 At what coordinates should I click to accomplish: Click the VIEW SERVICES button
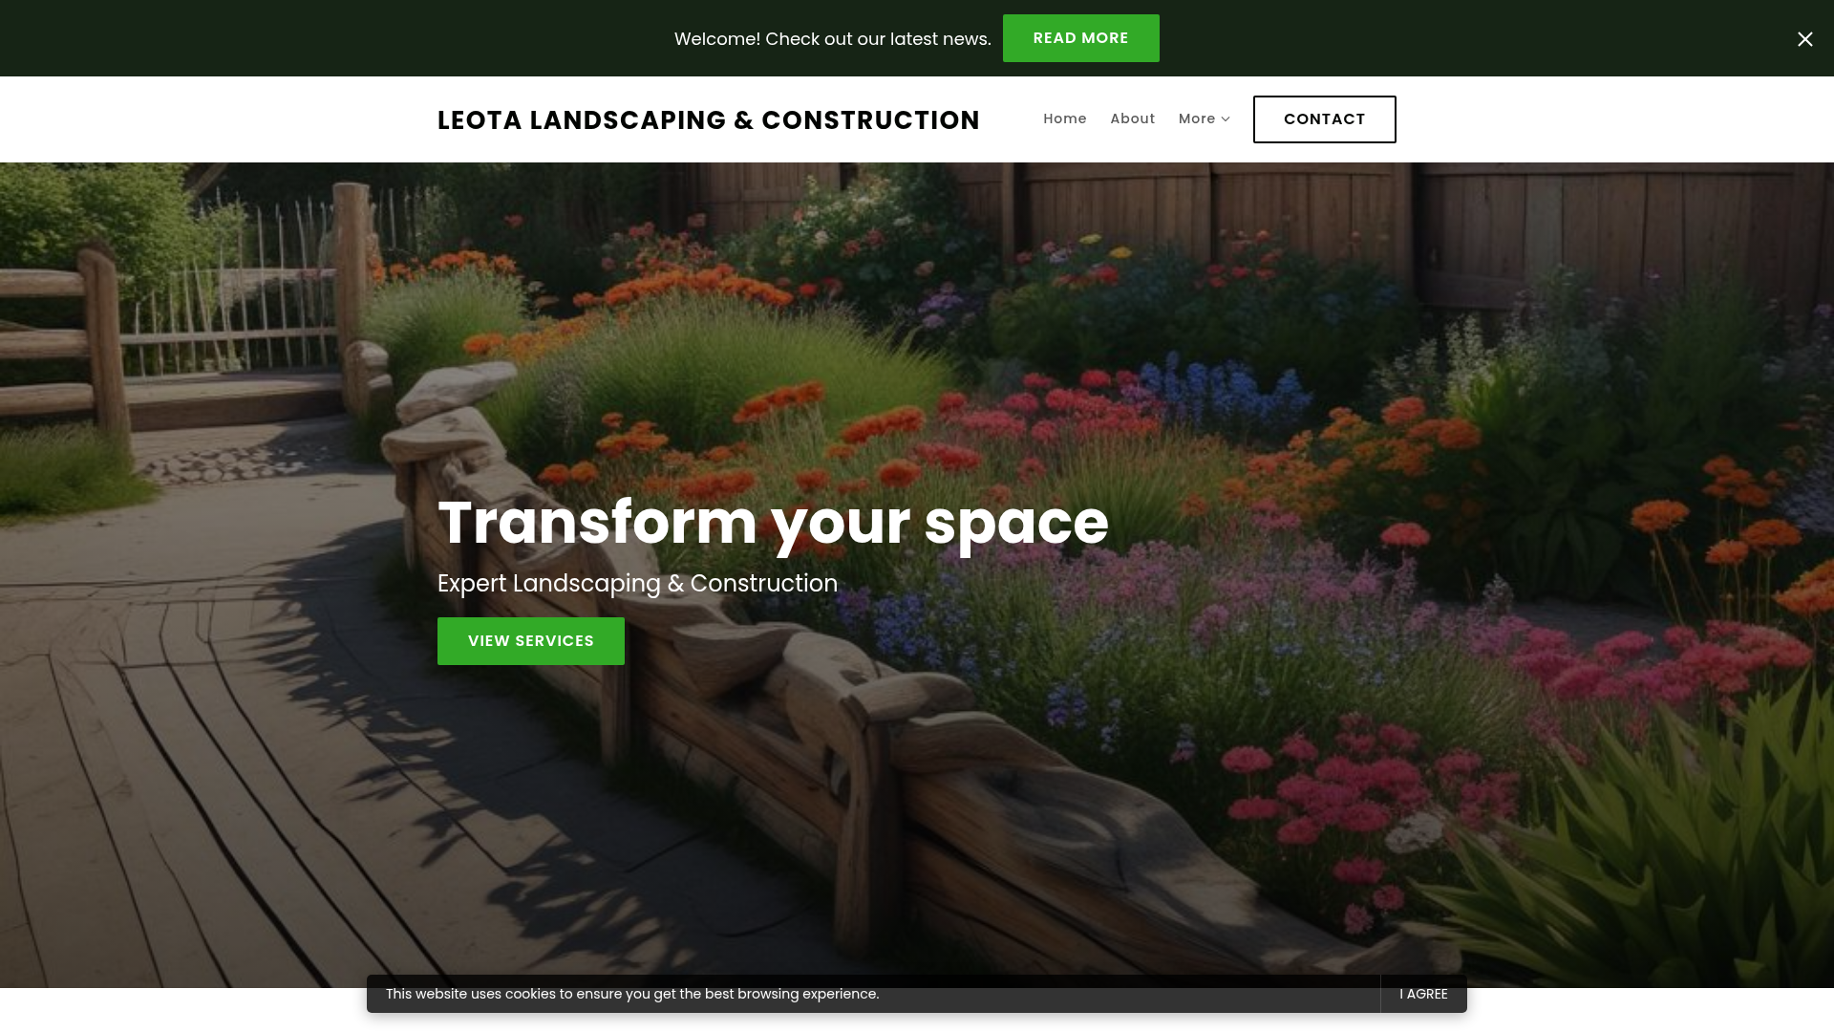[530, 641]
